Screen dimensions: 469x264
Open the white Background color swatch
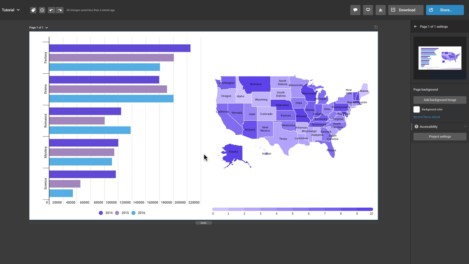coord(417,110)
